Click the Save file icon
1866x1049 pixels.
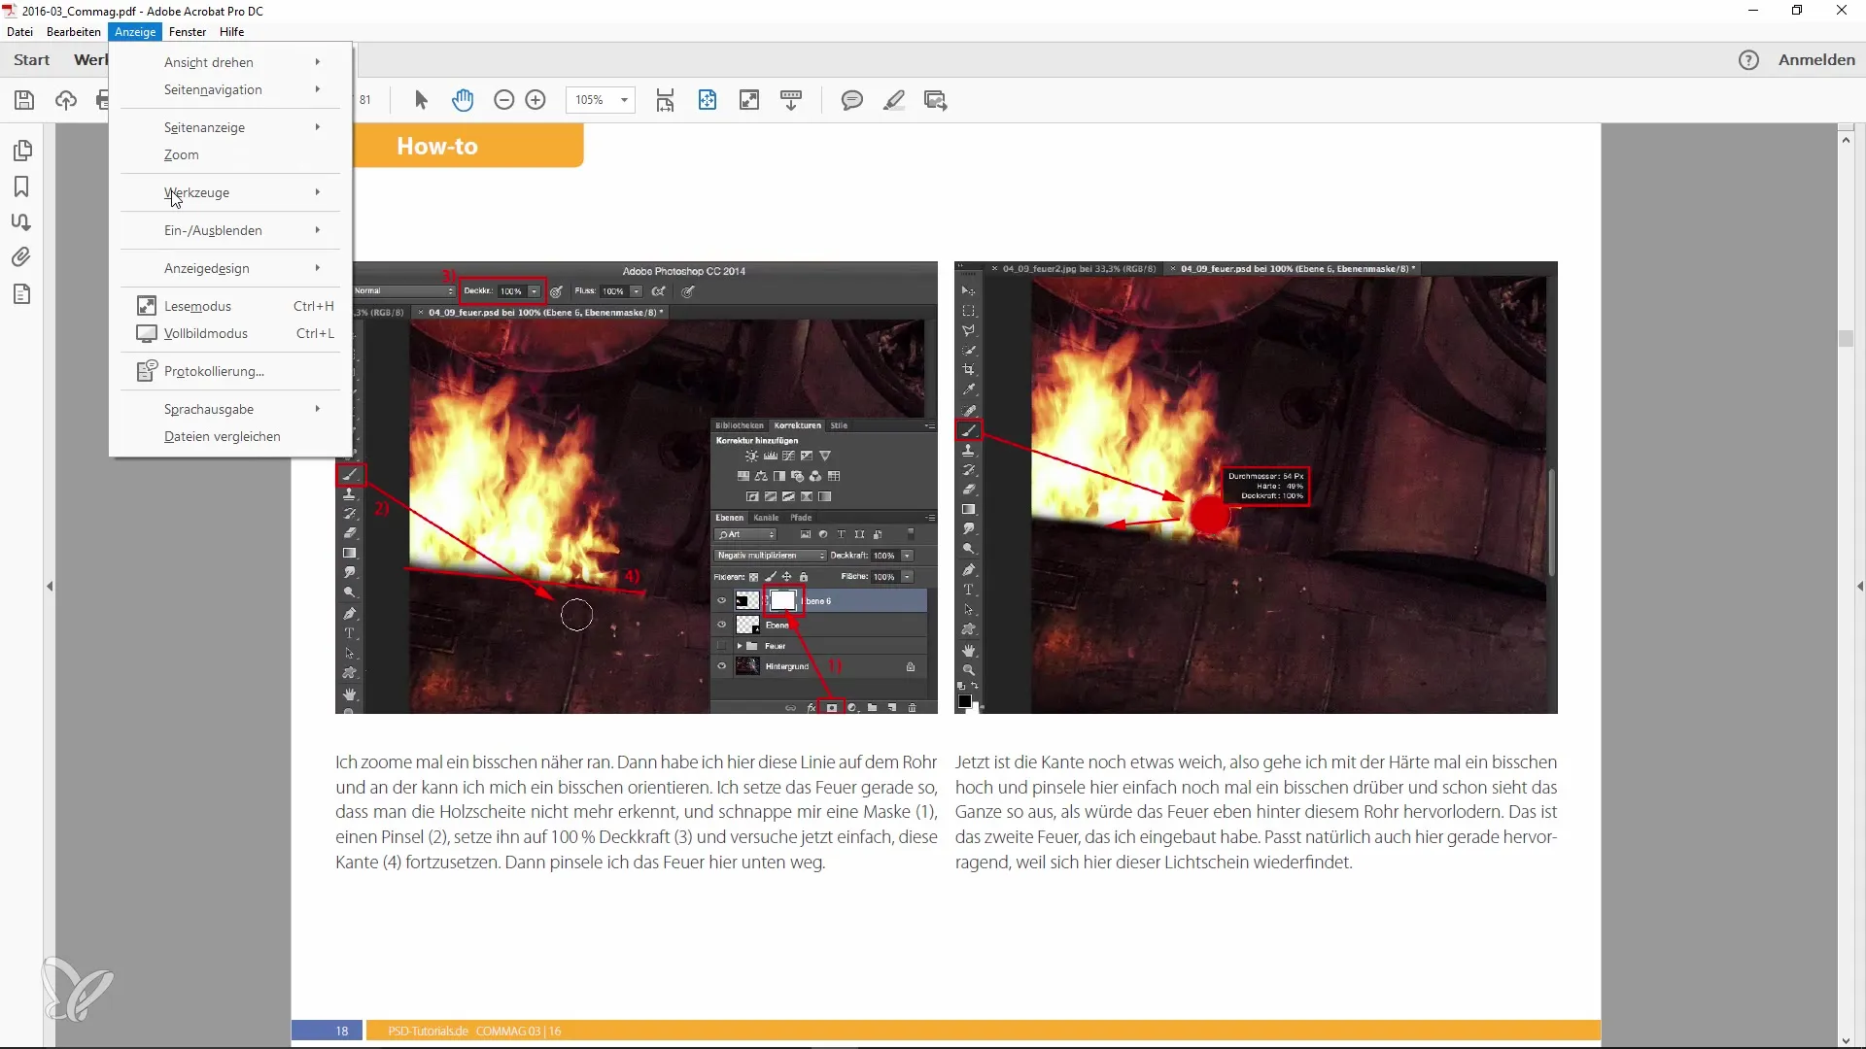[24, 100]
